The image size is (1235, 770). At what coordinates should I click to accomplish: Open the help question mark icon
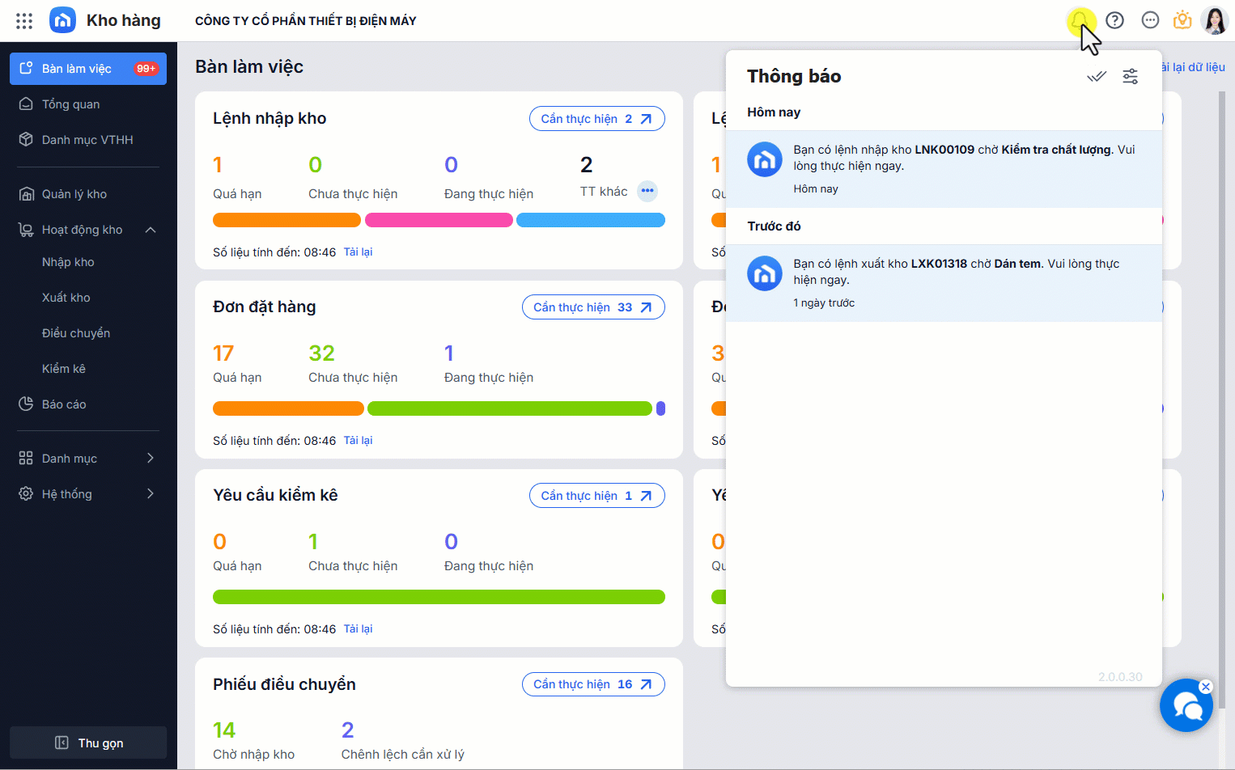[1115, 20]
